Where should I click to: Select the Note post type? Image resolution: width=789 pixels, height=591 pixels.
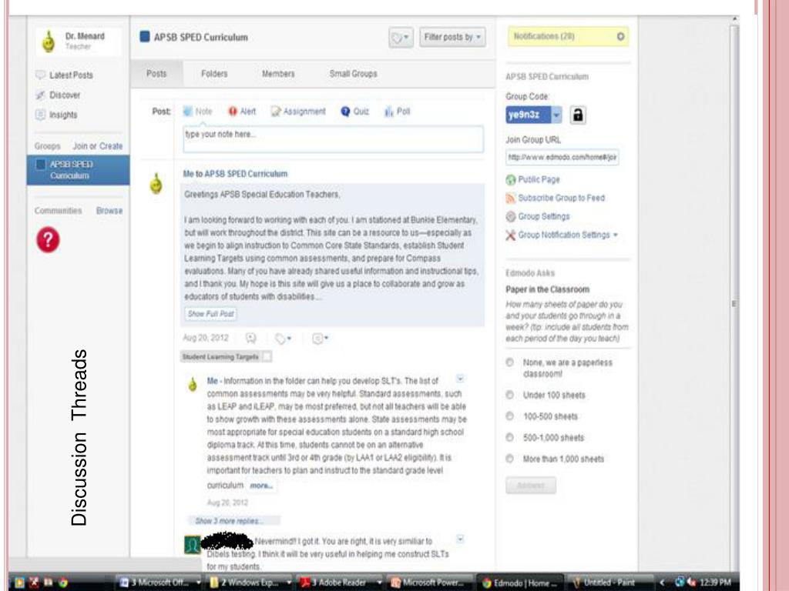tap(197, 112)
